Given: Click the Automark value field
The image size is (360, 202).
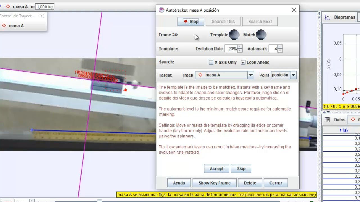Looking at the screenshot, I should pyautogui.click(x=273, y=49).
